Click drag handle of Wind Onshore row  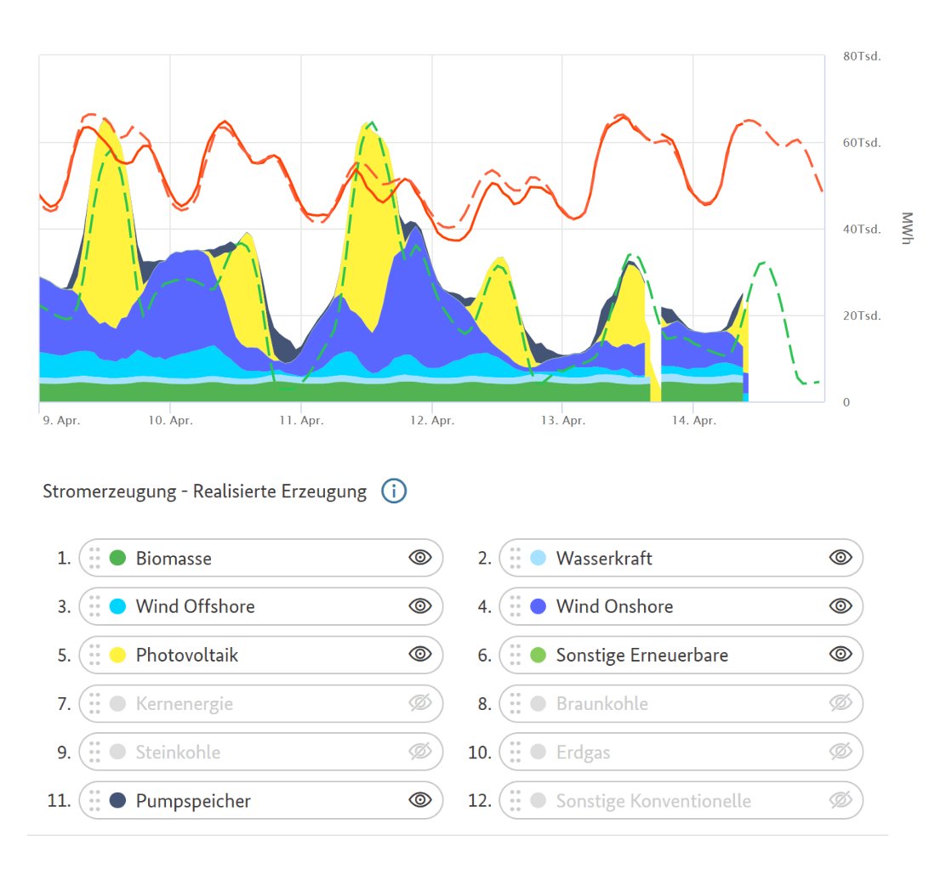point(516,606)
